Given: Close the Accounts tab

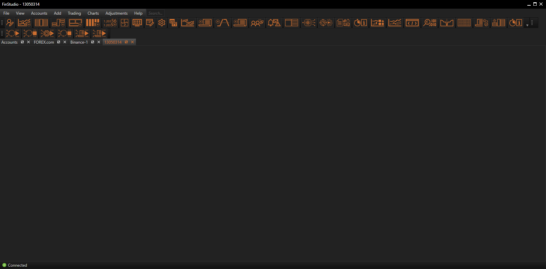Looking at the screenshot, I should click(x=28, y=42).
